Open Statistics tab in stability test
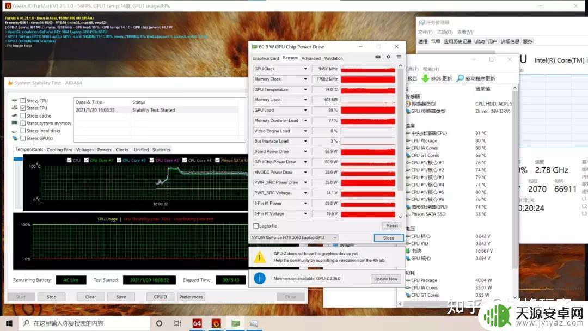This screenshot has width=588, height=331. [161, 150]
